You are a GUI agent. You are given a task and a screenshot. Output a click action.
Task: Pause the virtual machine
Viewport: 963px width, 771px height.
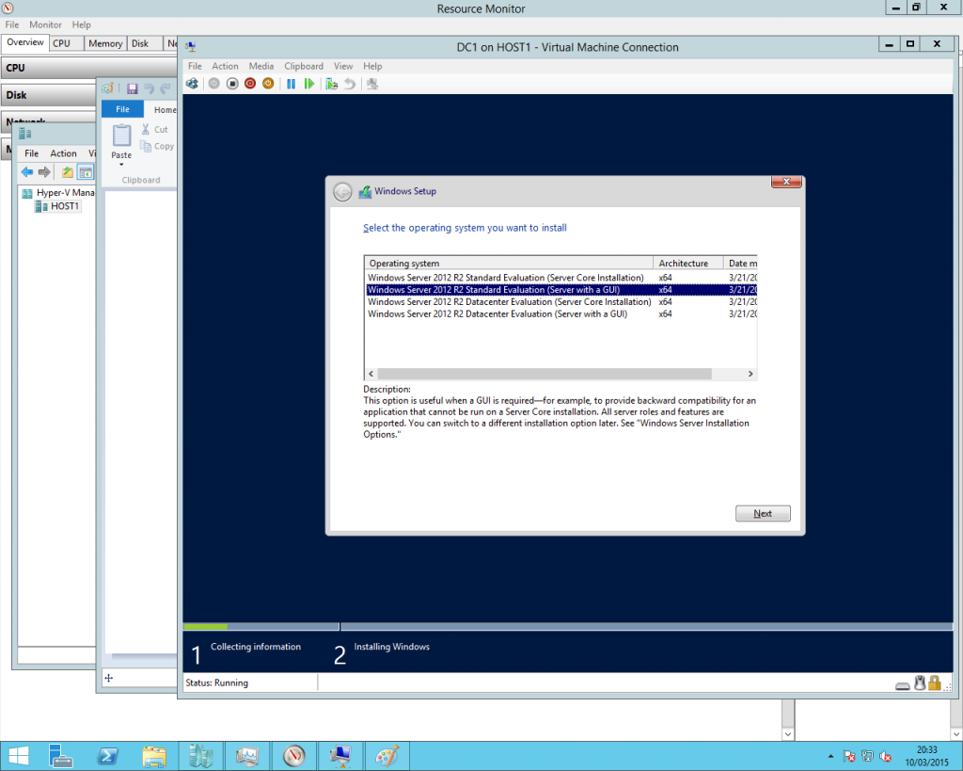pos(292,84)
